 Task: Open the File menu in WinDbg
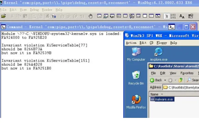(3, 10)
